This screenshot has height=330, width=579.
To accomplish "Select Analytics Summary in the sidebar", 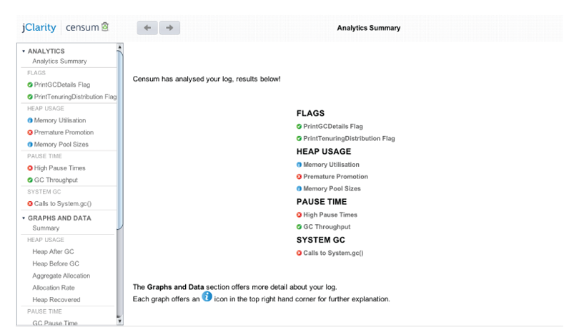I will (59, 62).
